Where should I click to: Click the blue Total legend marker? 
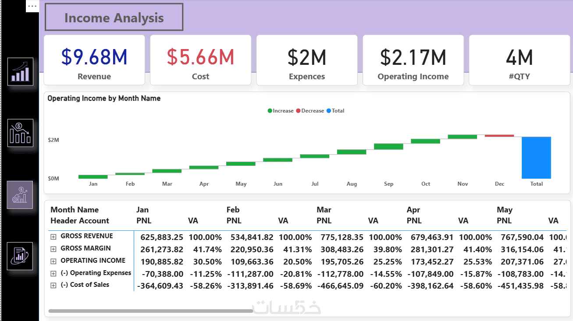click(x=329, y=111)
